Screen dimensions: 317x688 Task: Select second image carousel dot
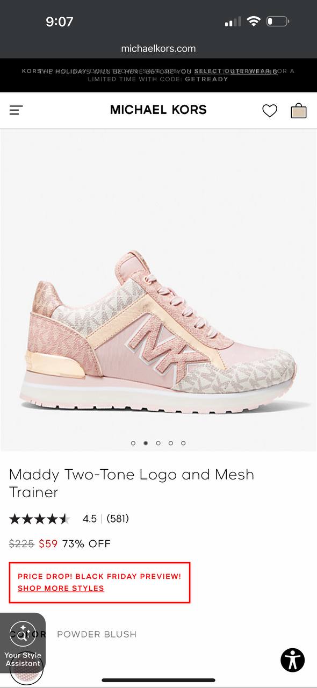(146, 443)
